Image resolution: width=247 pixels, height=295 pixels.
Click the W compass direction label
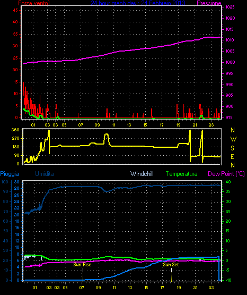coord(233,139)
